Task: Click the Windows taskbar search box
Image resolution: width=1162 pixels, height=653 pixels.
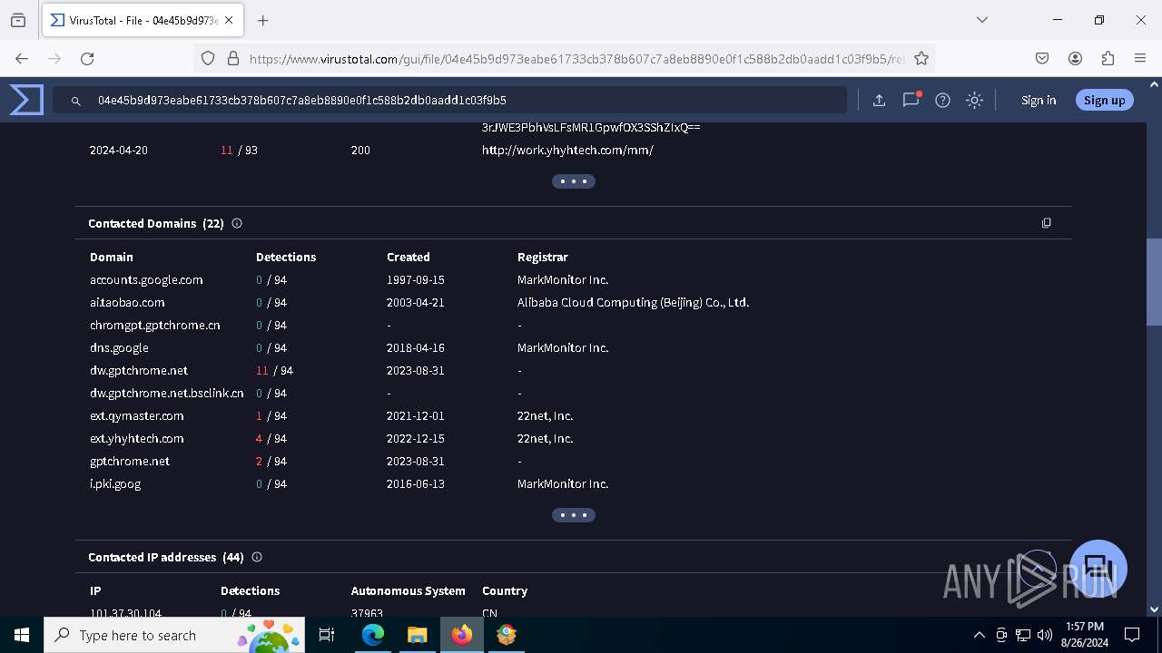Action: pyautogui.click(x=176, y=635)
